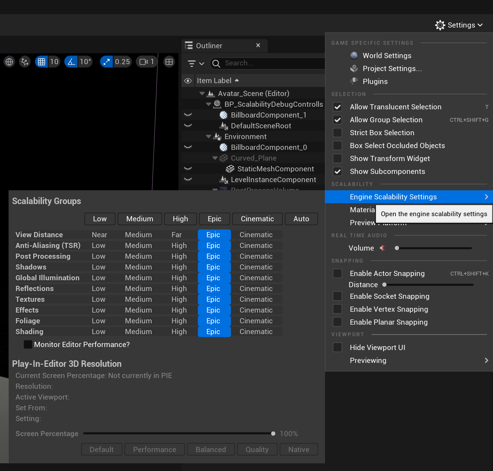Viewport: 493px width, 471px height.
Task: Click the camera speed icon
Action: [x=144, y=62]
